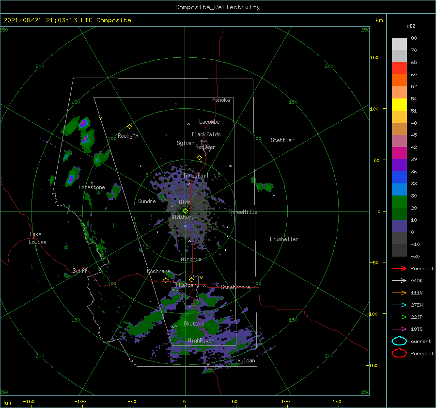Select the orange 111V arrow legend entry
The height and width of the screenshot is (408, 436).
(x=399, y=293)
